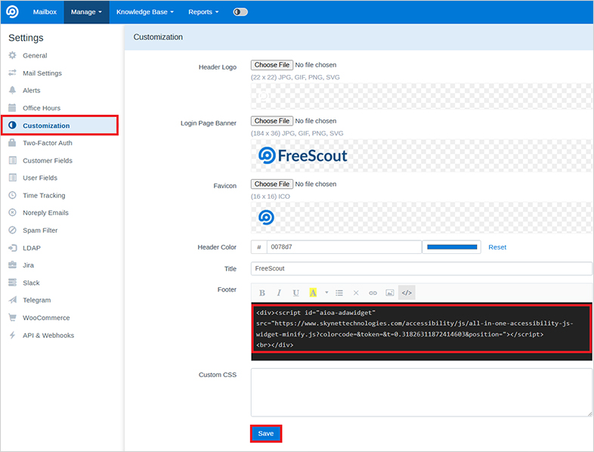Open Mail Settings in sidebar
Viewport: 594px width, 452px height.
42,73
